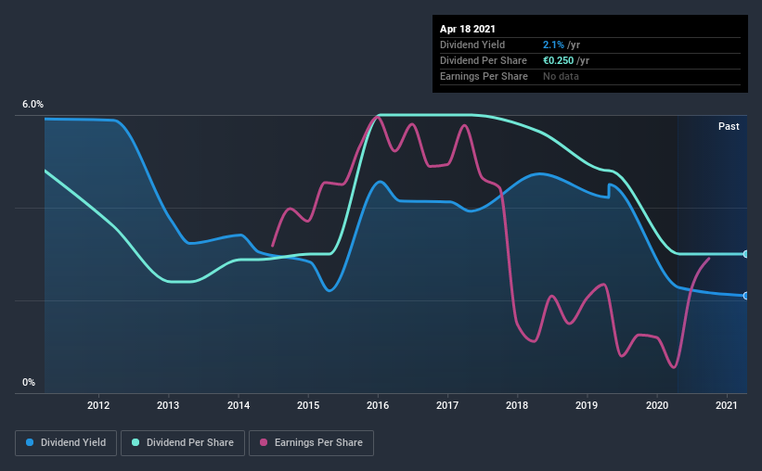
Task: Select the 2015 x-axis year label
Action: pos(308,405)
